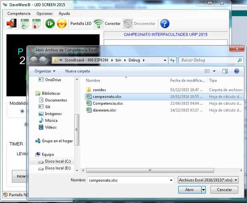247x203 pixels.
Task: Select Equipo in the navigation pane
Action: 45,154
